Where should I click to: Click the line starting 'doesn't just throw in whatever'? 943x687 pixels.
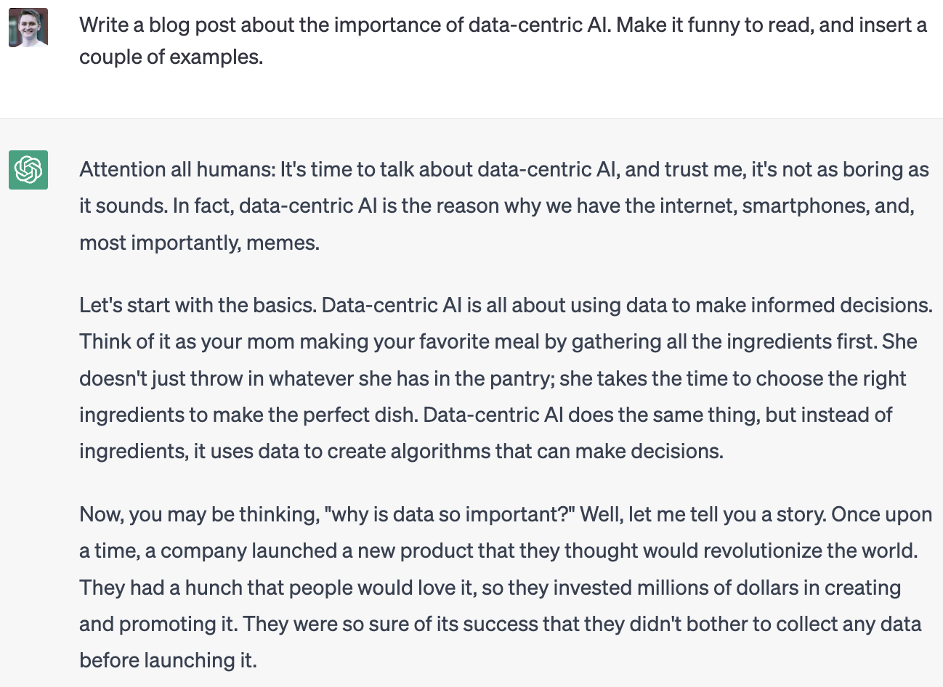[x=493, y=378]
